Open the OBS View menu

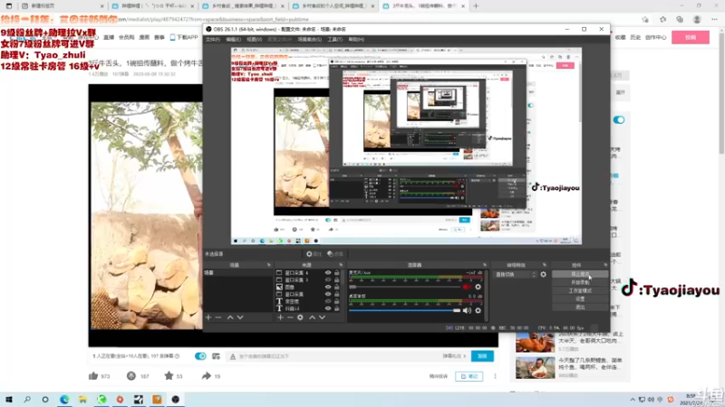255,40
